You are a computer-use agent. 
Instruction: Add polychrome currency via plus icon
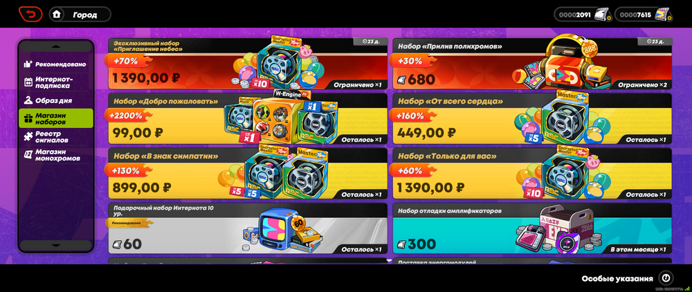coord(669,18)
